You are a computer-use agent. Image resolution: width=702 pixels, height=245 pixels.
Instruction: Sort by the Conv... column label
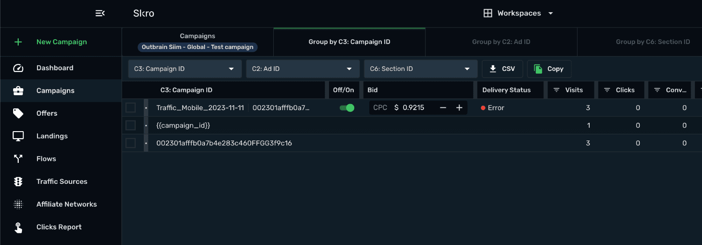click(676, 90)
